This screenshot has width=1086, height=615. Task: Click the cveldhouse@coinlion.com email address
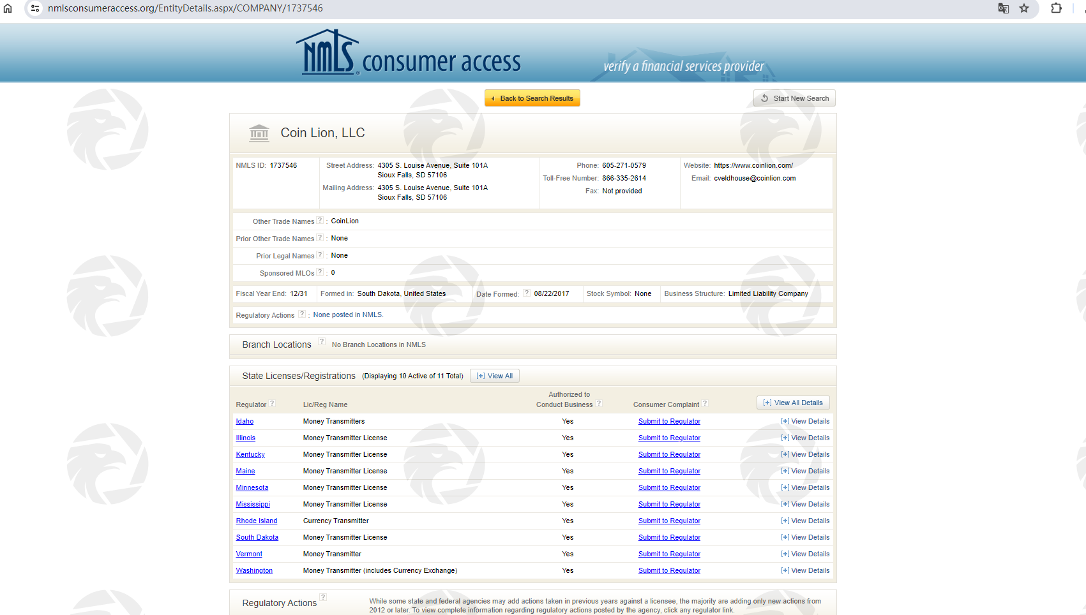pyautogui.click(x=755, y=178)
